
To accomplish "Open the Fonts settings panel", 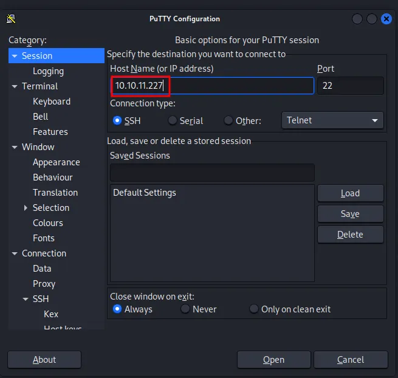I will [x=44, y=238].
